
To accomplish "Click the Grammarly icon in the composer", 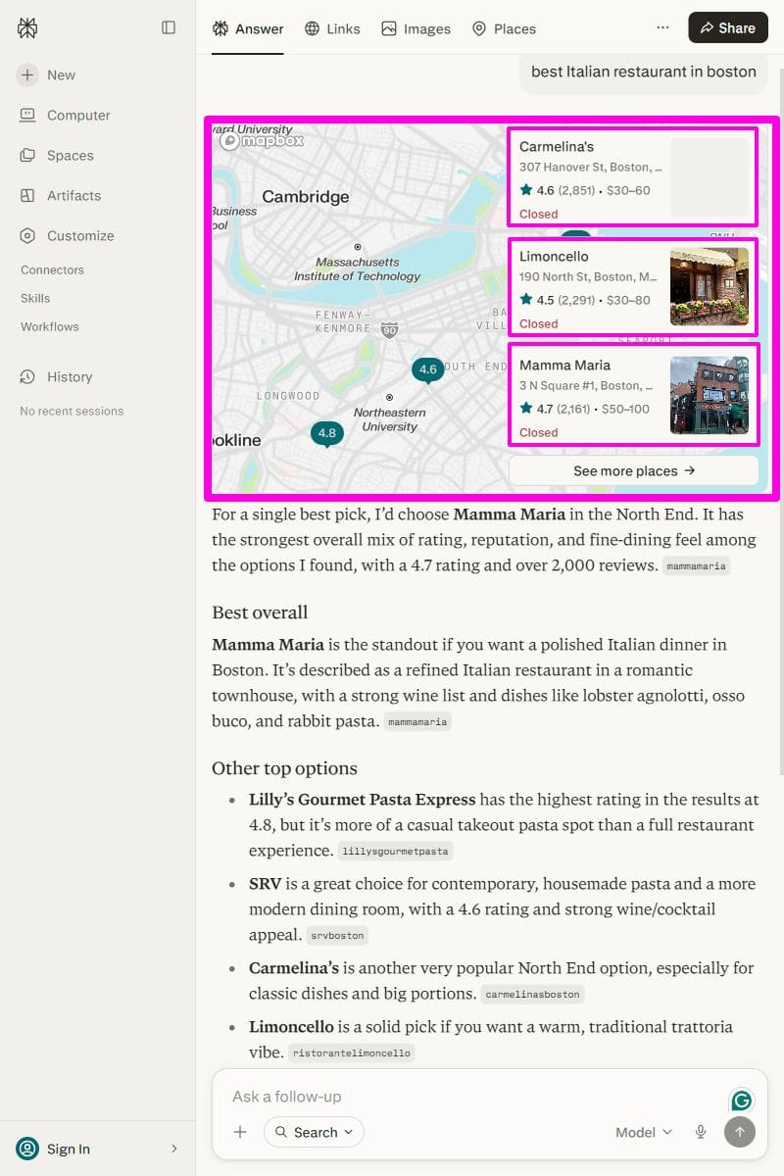I will point(742,1101).
